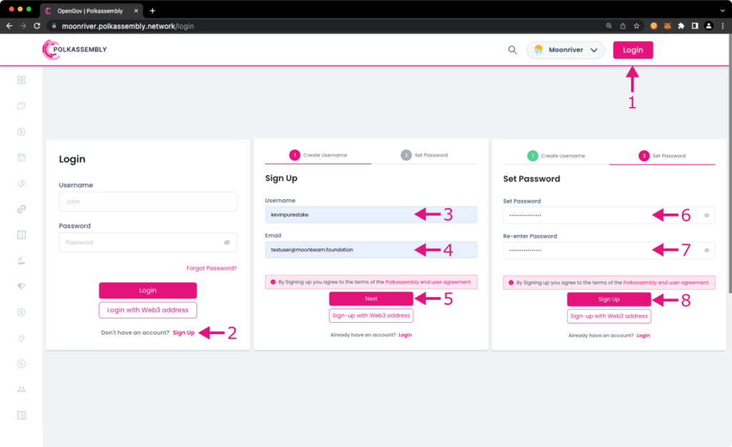
Task: Click the gavel stamp icon in sidebar
Action: [x=21, y=261]
